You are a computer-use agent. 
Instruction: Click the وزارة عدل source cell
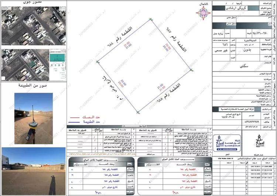point(218,33)
